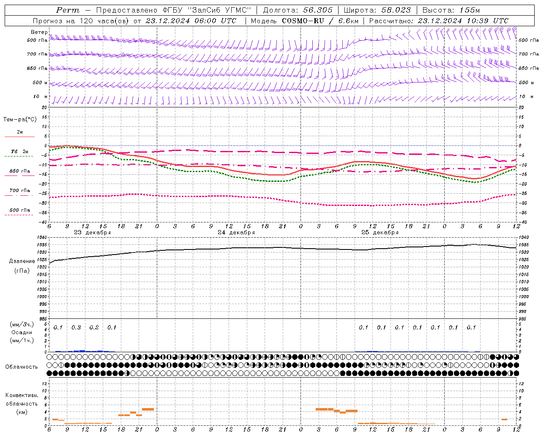Click "Прогноз на 120 часа(ов)" forecast text
The width and height of the screenshot is (541, 433).
coord(81,21)
